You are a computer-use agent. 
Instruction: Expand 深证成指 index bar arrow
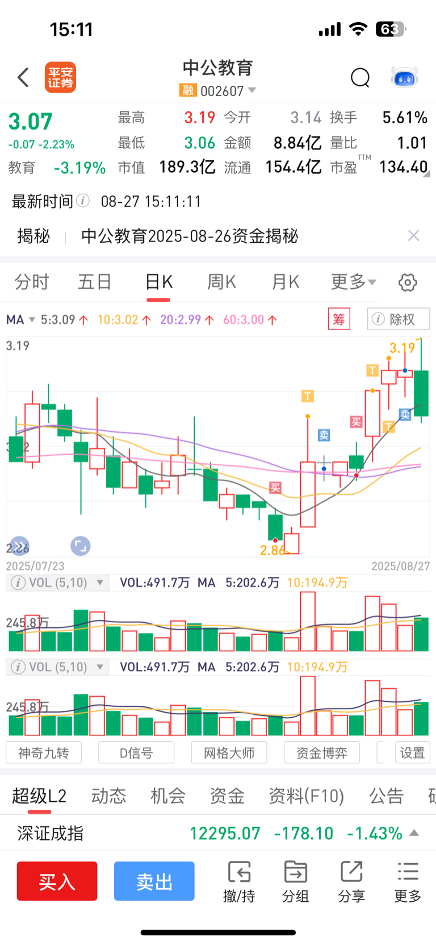414,833
